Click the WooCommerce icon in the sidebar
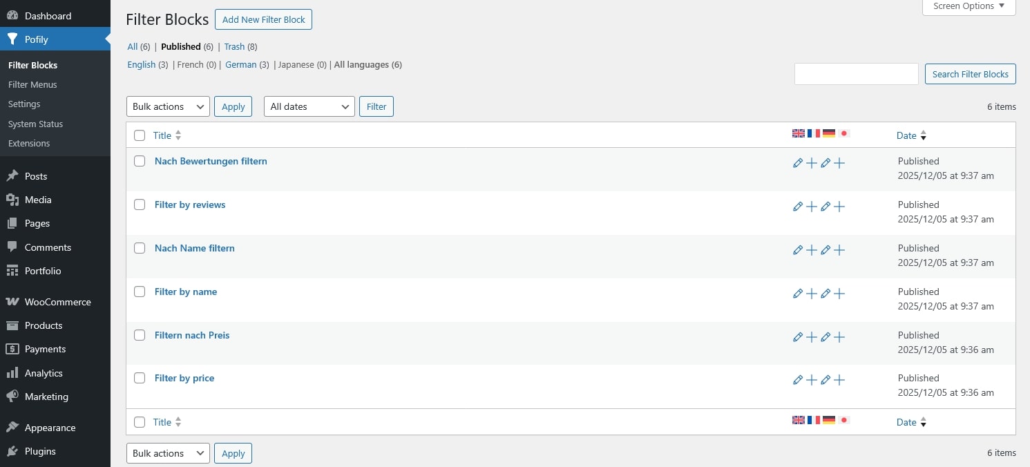Screen dimensions: 1030x467 coord(12,302)
